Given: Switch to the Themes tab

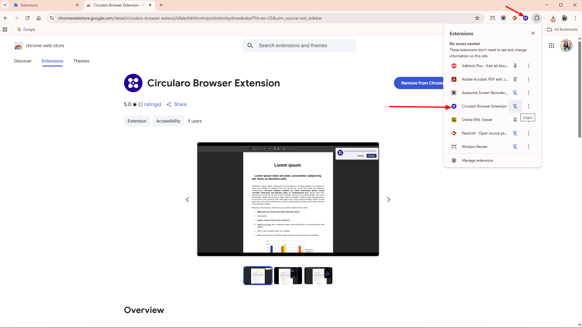Looking at the screenshot, I should point(81,61).
